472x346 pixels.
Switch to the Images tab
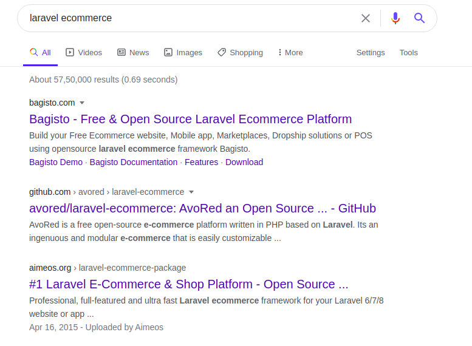(183, 53)
